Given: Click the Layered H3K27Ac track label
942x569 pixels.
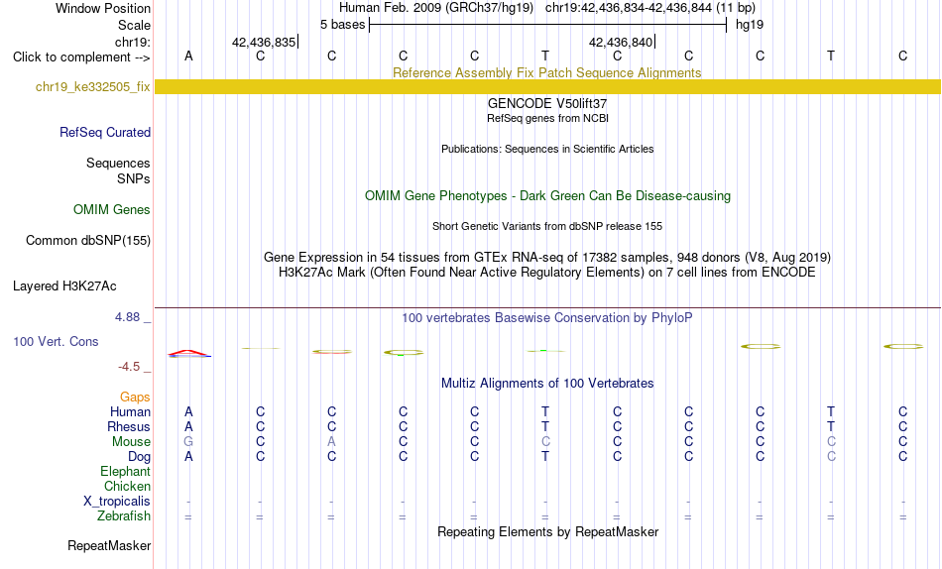Looking at the screenshot, I should point(64,286).
